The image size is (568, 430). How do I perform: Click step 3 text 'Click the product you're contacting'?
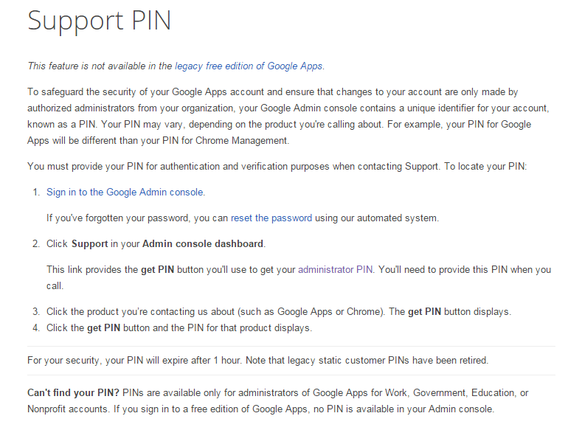click(279, 312)
